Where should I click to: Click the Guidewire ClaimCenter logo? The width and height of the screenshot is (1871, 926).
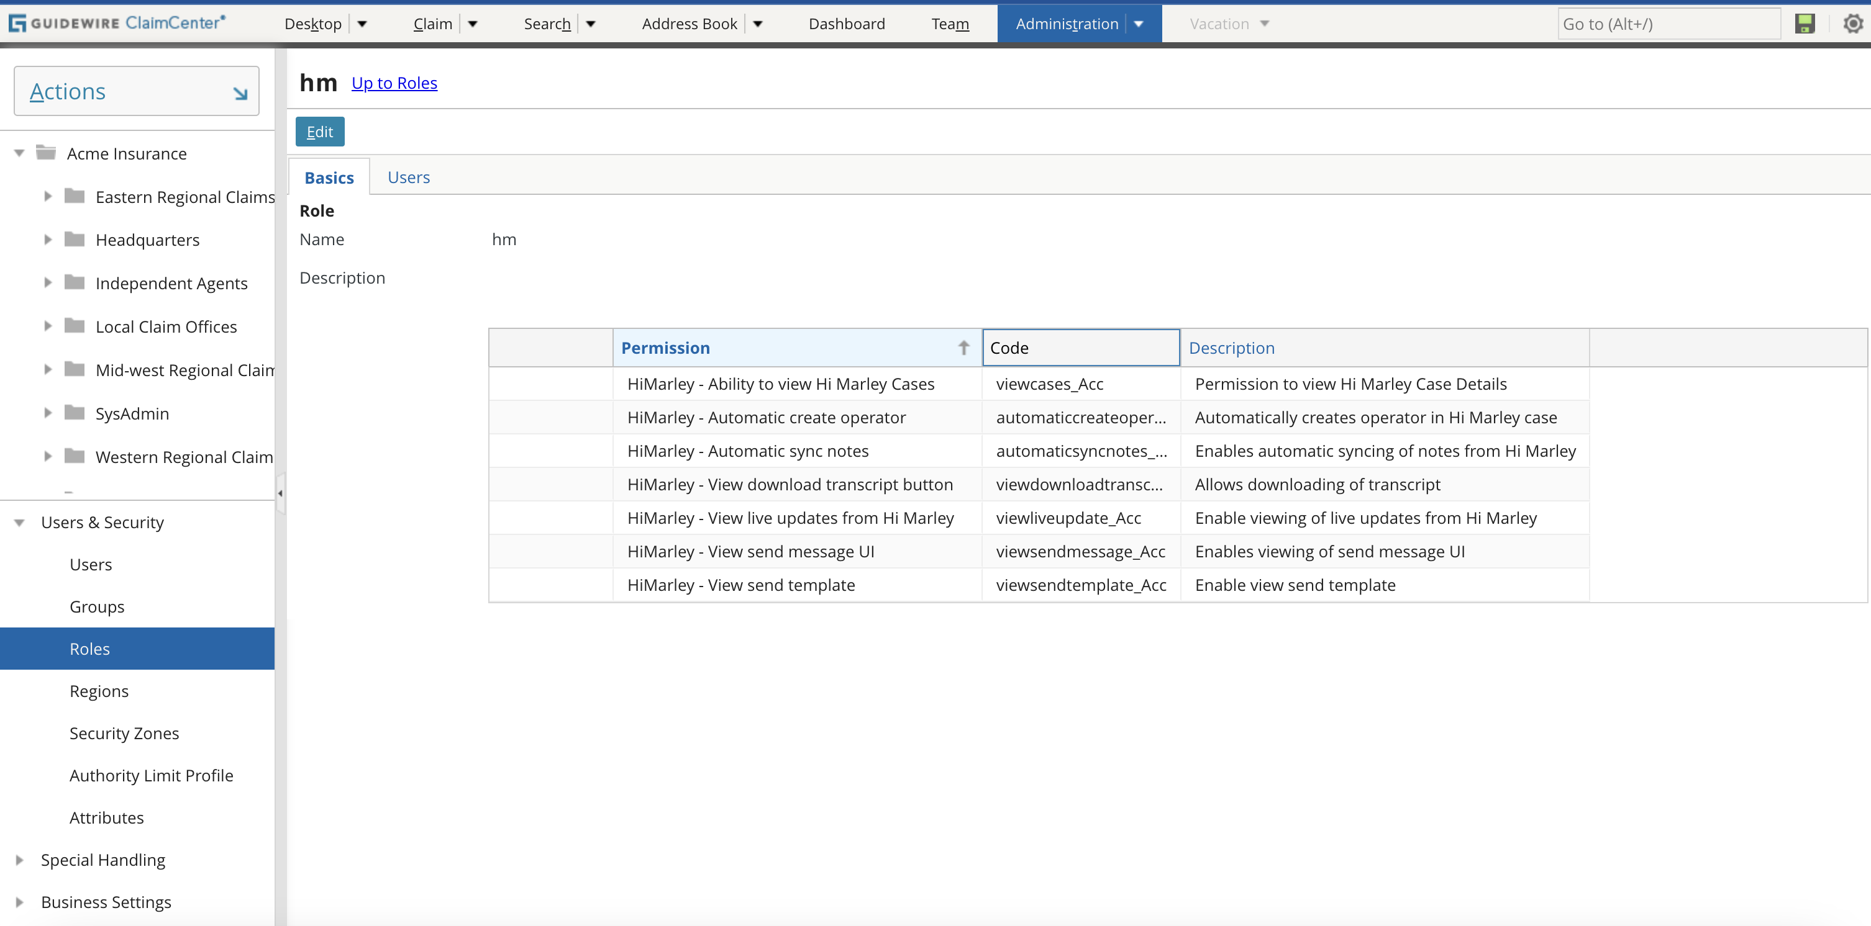point(116,22)
